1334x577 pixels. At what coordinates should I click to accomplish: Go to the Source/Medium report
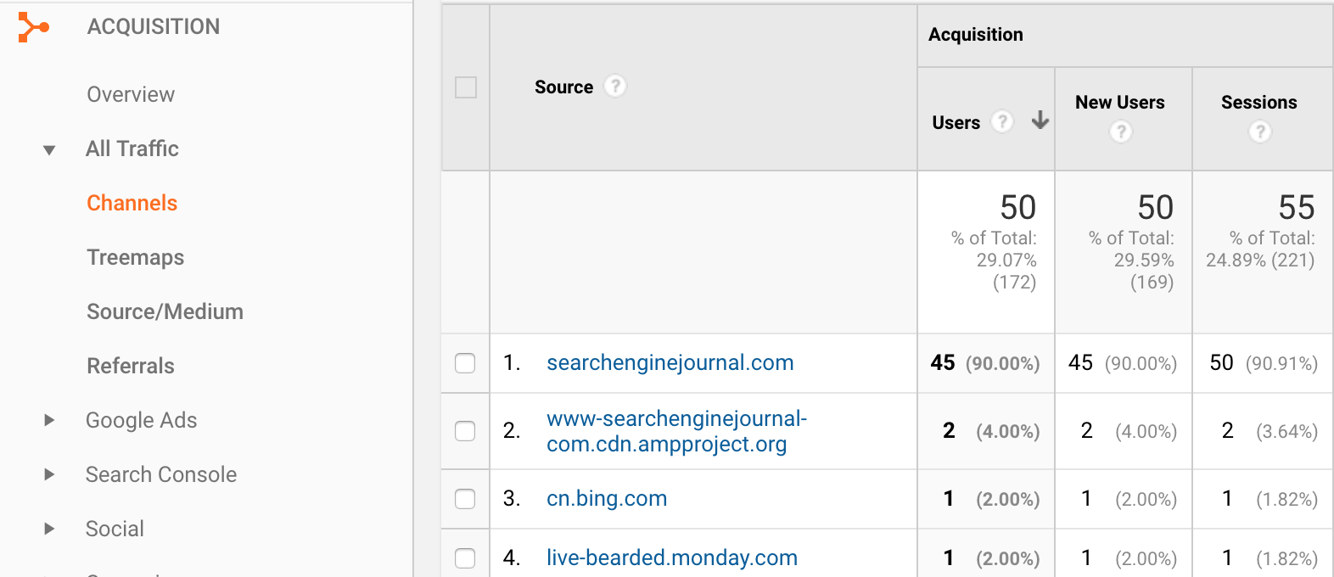(x=165, y=311)
